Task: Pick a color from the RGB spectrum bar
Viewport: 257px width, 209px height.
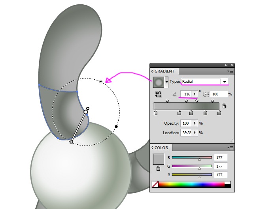Action: 191,184
